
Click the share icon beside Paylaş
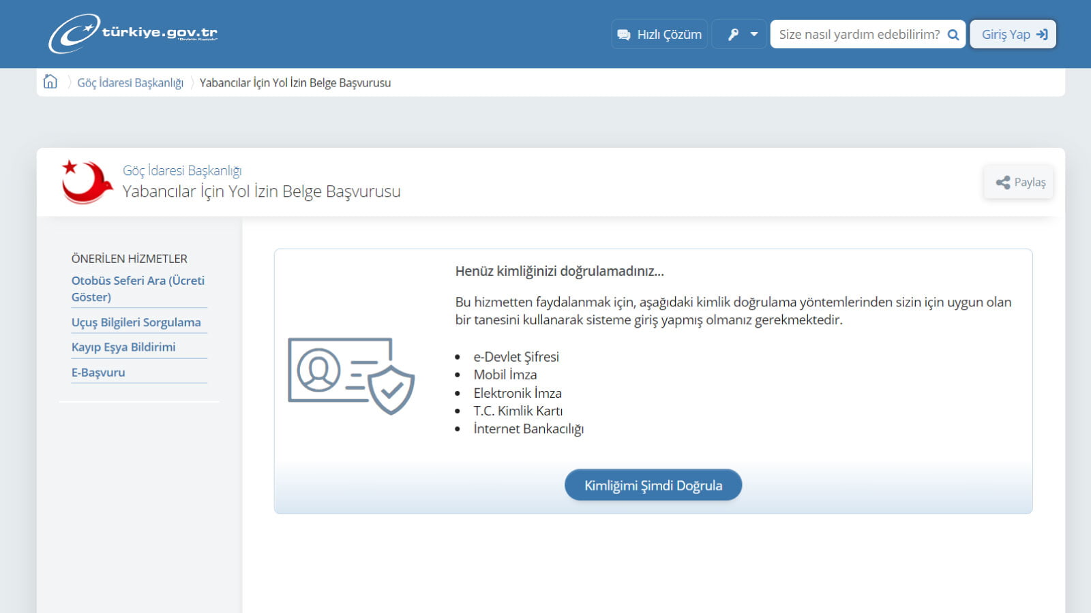pyautogui.click(x=1002, y=183)
